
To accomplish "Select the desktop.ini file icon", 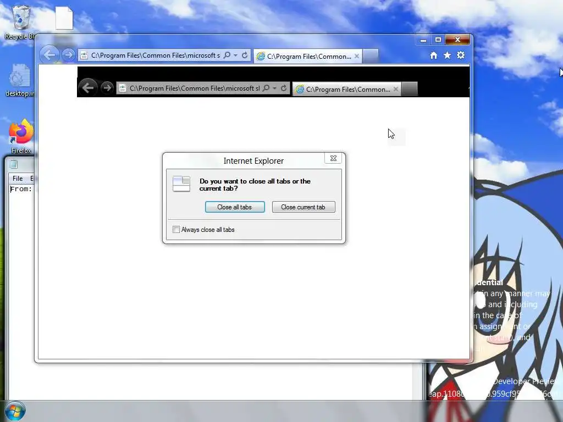I will [x=20, y=81].
